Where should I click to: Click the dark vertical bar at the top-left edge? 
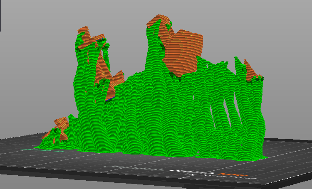tap(0, 15)
